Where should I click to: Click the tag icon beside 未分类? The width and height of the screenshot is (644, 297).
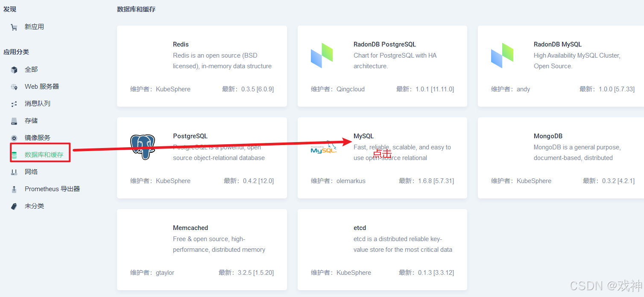(x=14, y=206)
